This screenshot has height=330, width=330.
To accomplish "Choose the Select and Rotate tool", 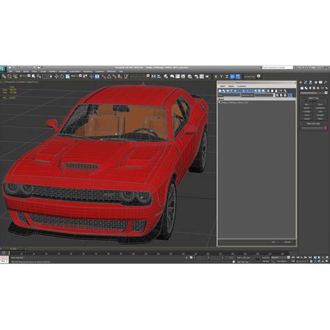I will (x=62, y=77).
